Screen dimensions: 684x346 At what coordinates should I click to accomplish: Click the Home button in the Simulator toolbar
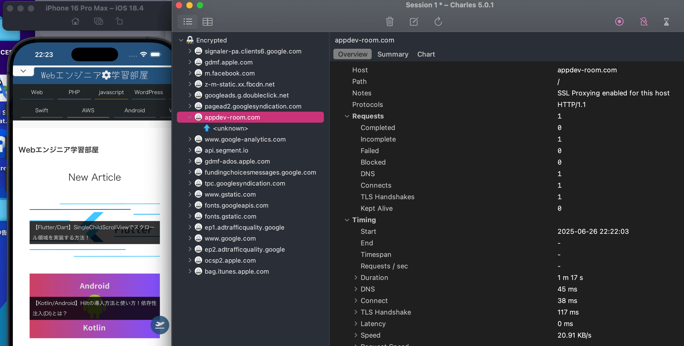pos(75,21)
